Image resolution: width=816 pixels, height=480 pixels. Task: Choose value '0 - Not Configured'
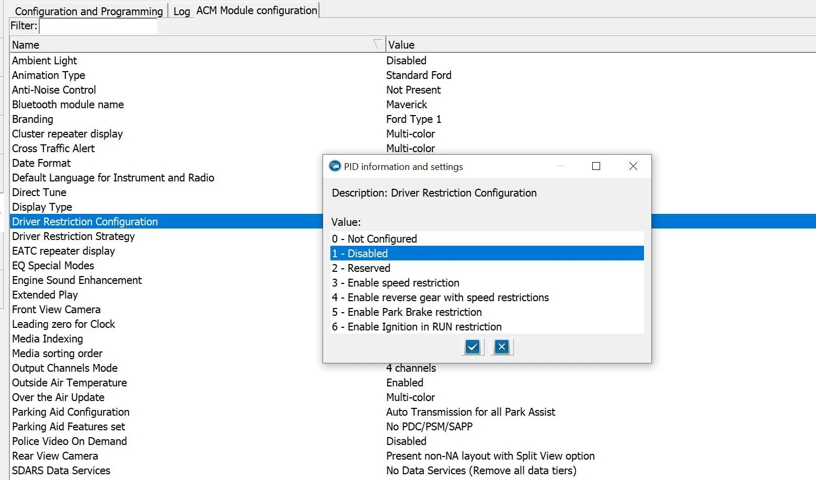coord(487,239)
